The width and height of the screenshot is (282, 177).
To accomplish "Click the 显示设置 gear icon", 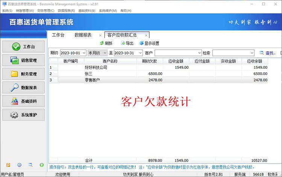I will [x=141, y=43].
